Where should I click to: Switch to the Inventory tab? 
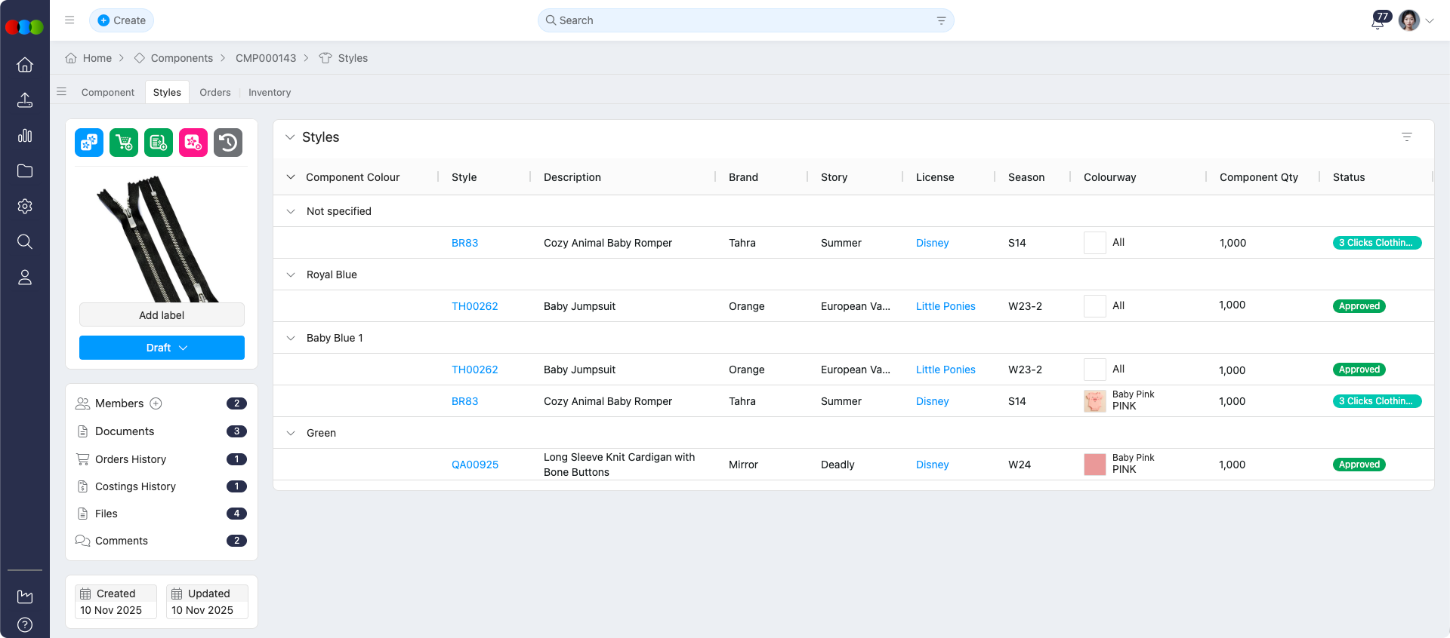pyautogui.click(x=270, y=92)
